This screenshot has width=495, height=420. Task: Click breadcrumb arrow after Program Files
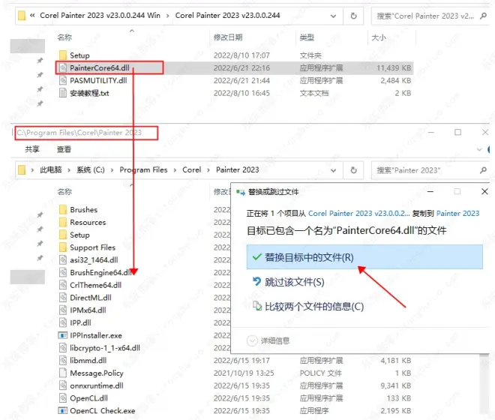[x=175, y=170]
